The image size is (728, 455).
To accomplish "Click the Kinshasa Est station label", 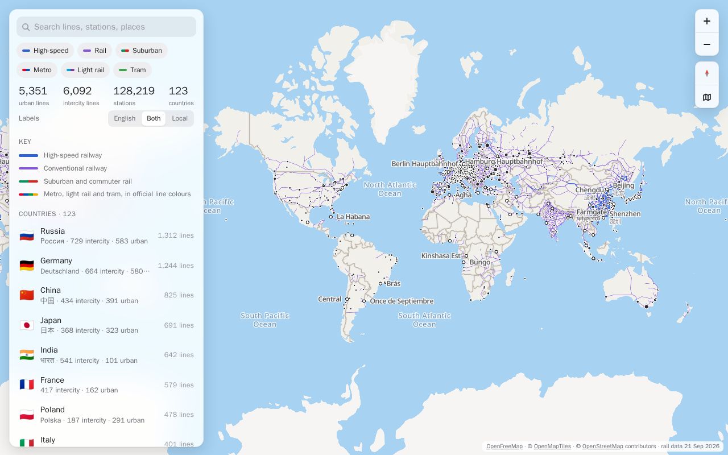I will click(x=441, y=256).
